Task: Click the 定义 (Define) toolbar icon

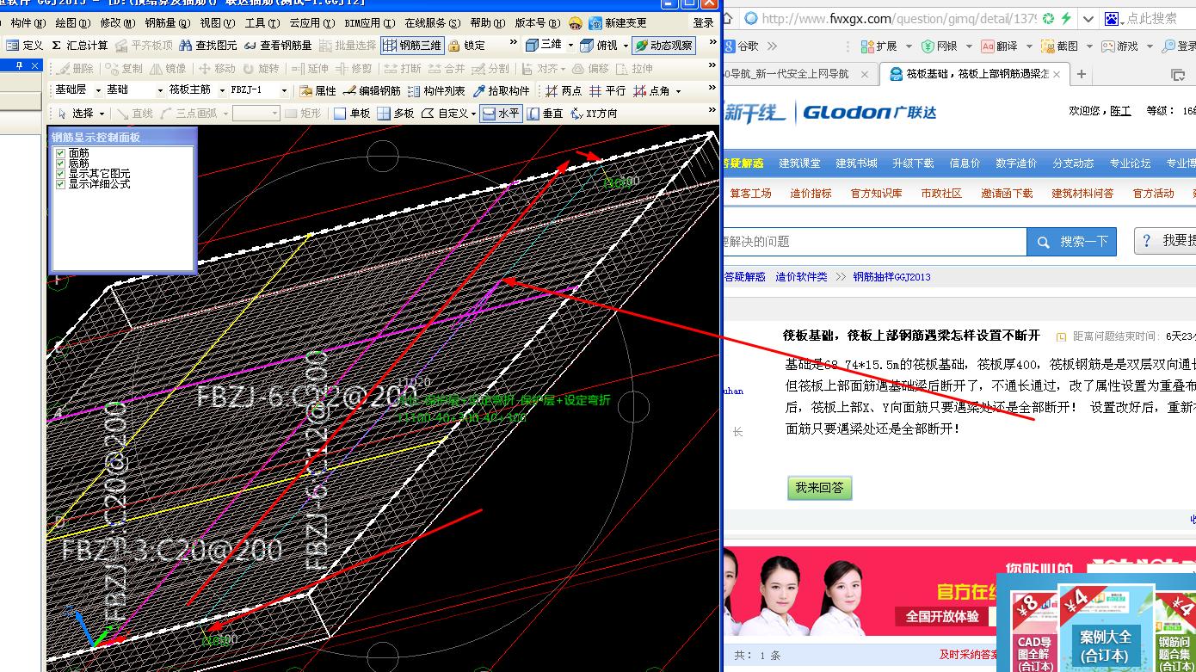Action: tap(24, 45)
